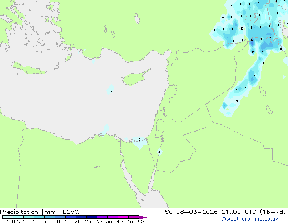
Task: Click the "[mm]" unit label
Action: [x=50, y=212]
